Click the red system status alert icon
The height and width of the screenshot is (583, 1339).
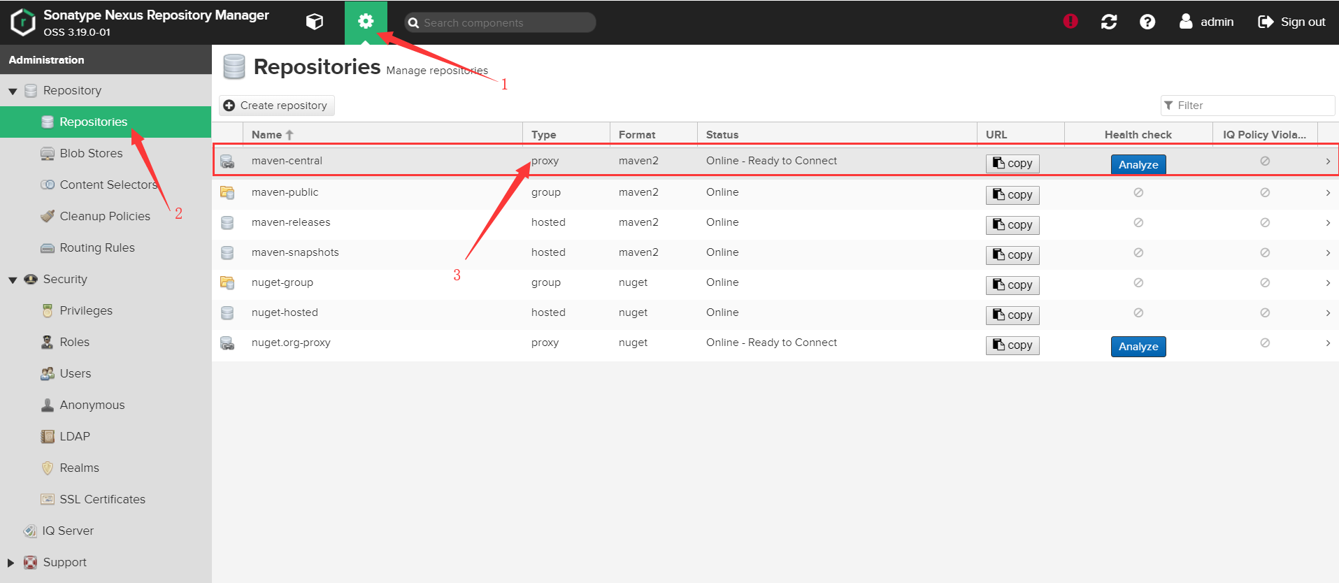(x=1071, y=22)
